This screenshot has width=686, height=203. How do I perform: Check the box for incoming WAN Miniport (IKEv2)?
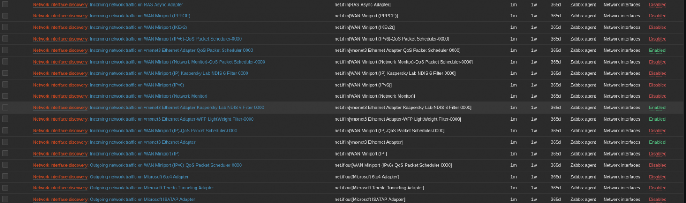pyautogui.click(x=5, y=27)
